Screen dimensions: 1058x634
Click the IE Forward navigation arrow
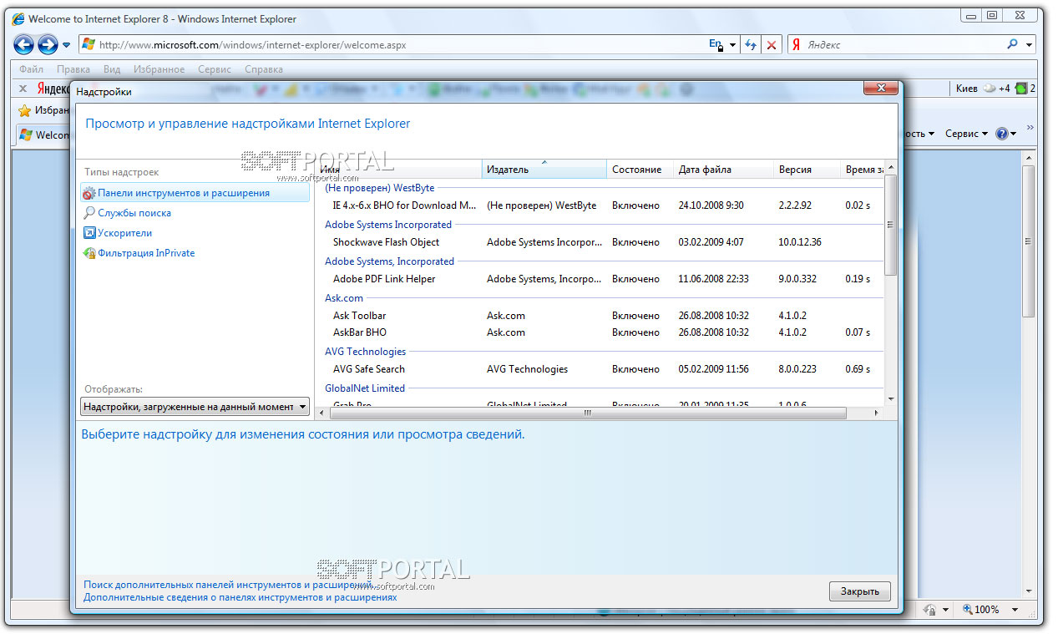pos(48,44)
